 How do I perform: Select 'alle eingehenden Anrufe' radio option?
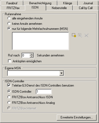9,18
